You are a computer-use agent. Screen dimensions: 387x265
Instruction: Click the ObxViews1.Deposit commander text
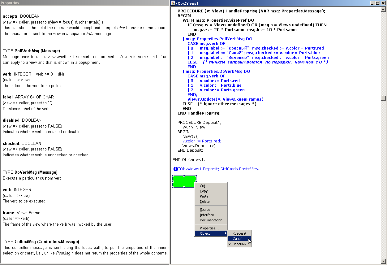220,169
